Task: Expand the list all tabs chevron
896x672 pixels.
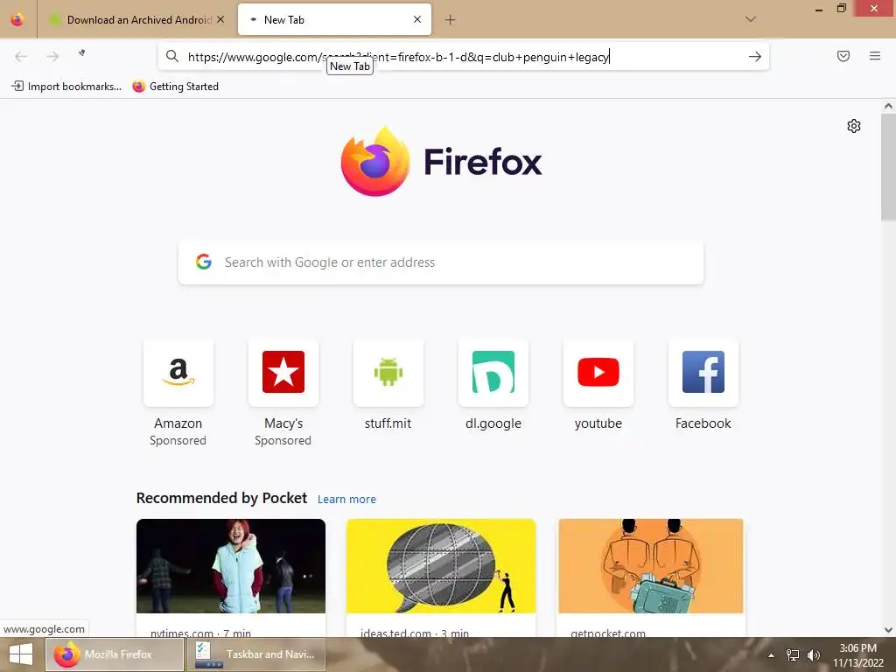Action: click(x=751, y=19)
